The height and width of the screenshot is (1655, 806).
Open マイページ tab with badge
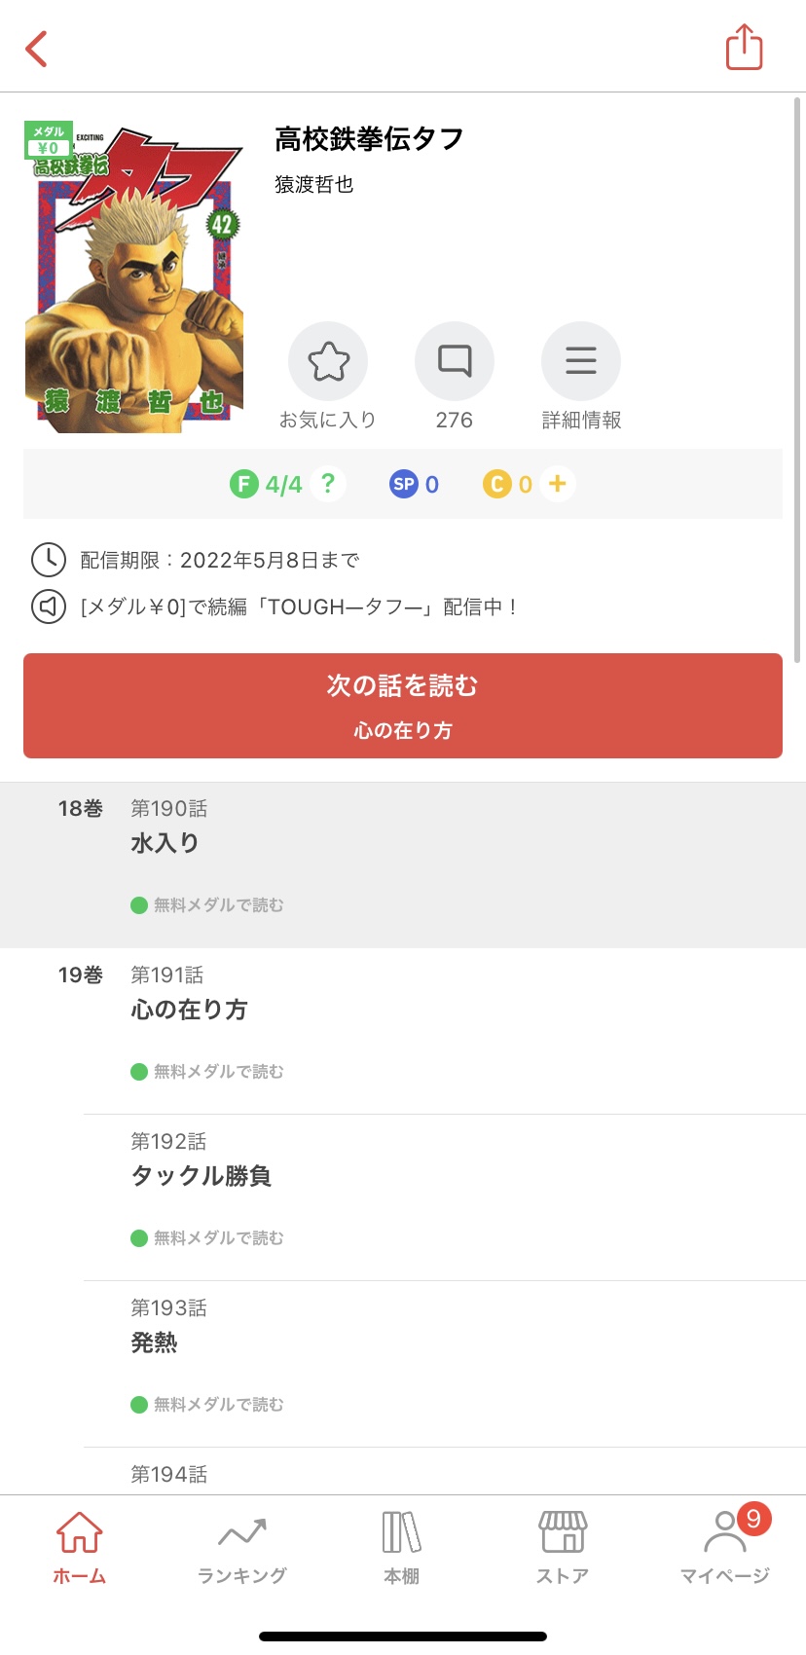724,1548
